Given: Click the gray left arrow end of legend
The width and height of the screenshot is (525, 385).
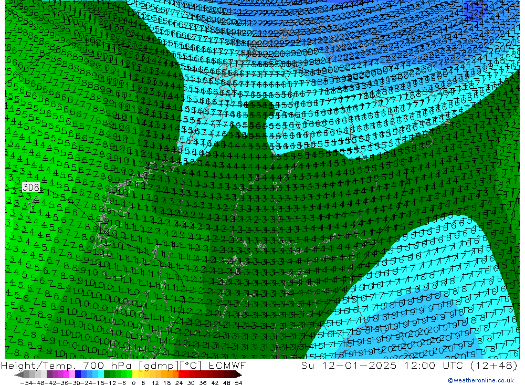Looking at the screenshot, I should pos(19,374).
